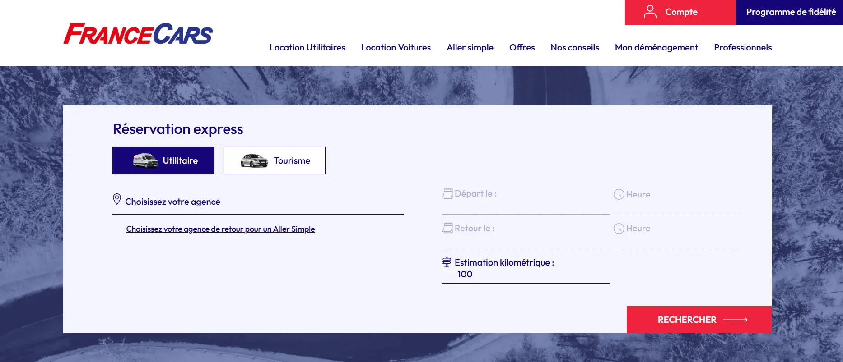Go to Aller simple

(470, 47)
